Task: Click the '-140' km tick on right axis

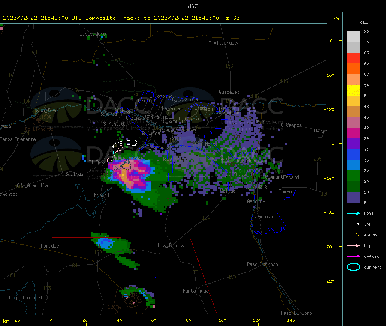Action: (x=330, y=144)
